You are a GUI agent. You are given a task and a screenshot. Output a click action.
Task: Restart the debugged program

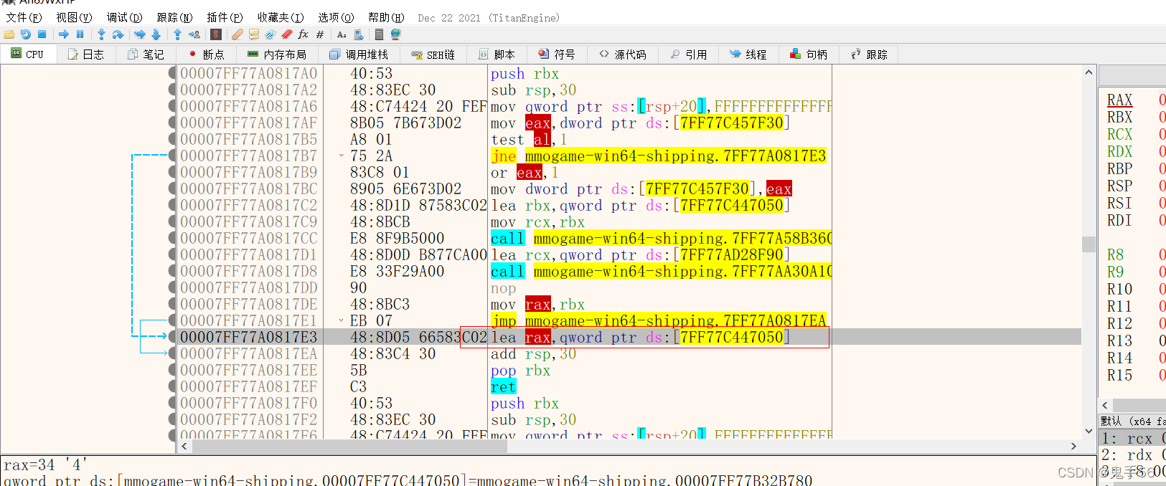26,34
